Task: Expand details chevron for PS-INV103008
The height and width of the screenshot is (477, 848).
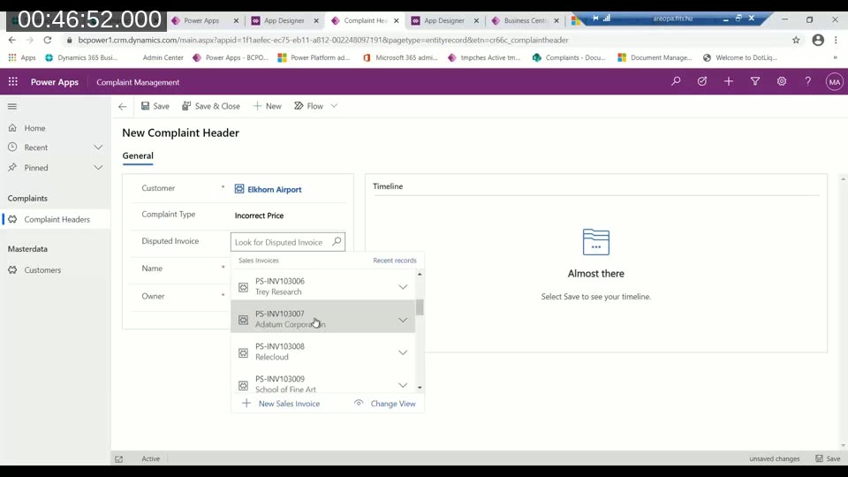Action: click(403, 352)
